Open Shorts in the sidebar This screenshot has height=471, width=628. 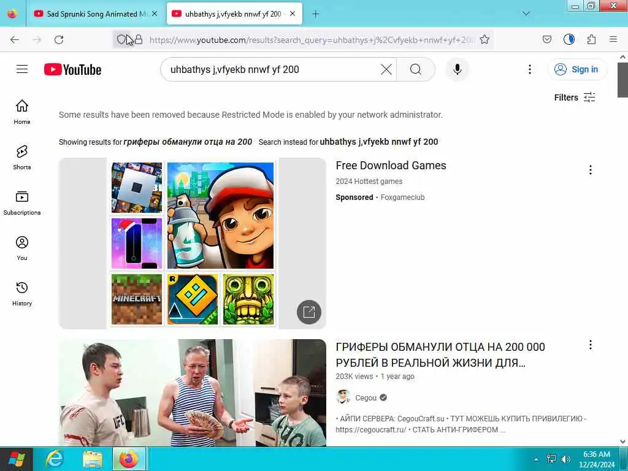point(22,158)
